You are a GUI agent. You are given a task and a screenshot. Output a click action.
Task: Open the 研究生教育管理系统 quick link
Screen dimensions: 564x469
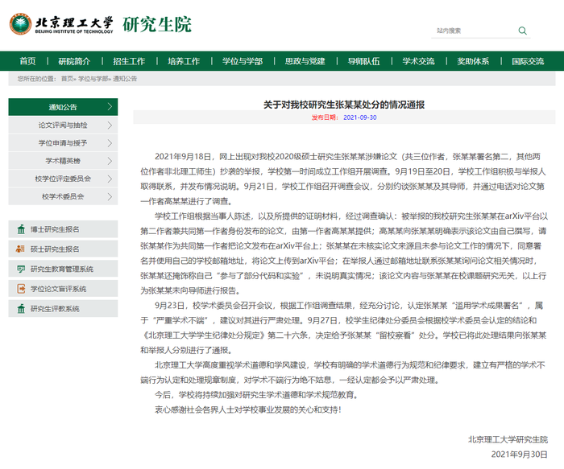(63, 269)
